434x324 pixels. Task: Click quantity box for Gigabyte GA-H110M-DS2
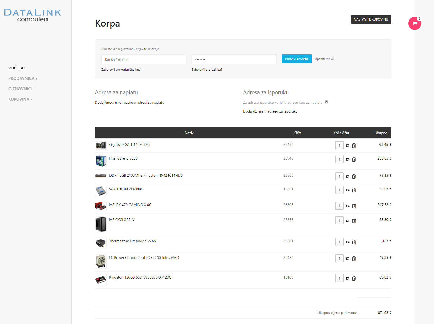339,146
